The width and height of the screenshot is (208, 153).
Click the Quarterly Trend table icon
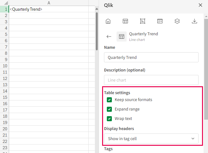(122, 37)
